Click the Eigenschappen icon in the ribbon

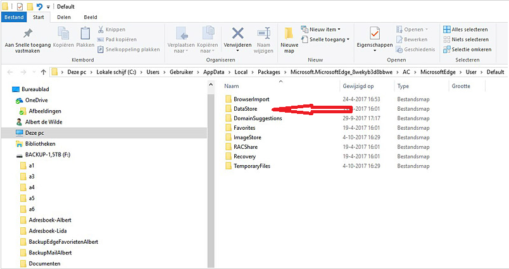tap(375, 34)
